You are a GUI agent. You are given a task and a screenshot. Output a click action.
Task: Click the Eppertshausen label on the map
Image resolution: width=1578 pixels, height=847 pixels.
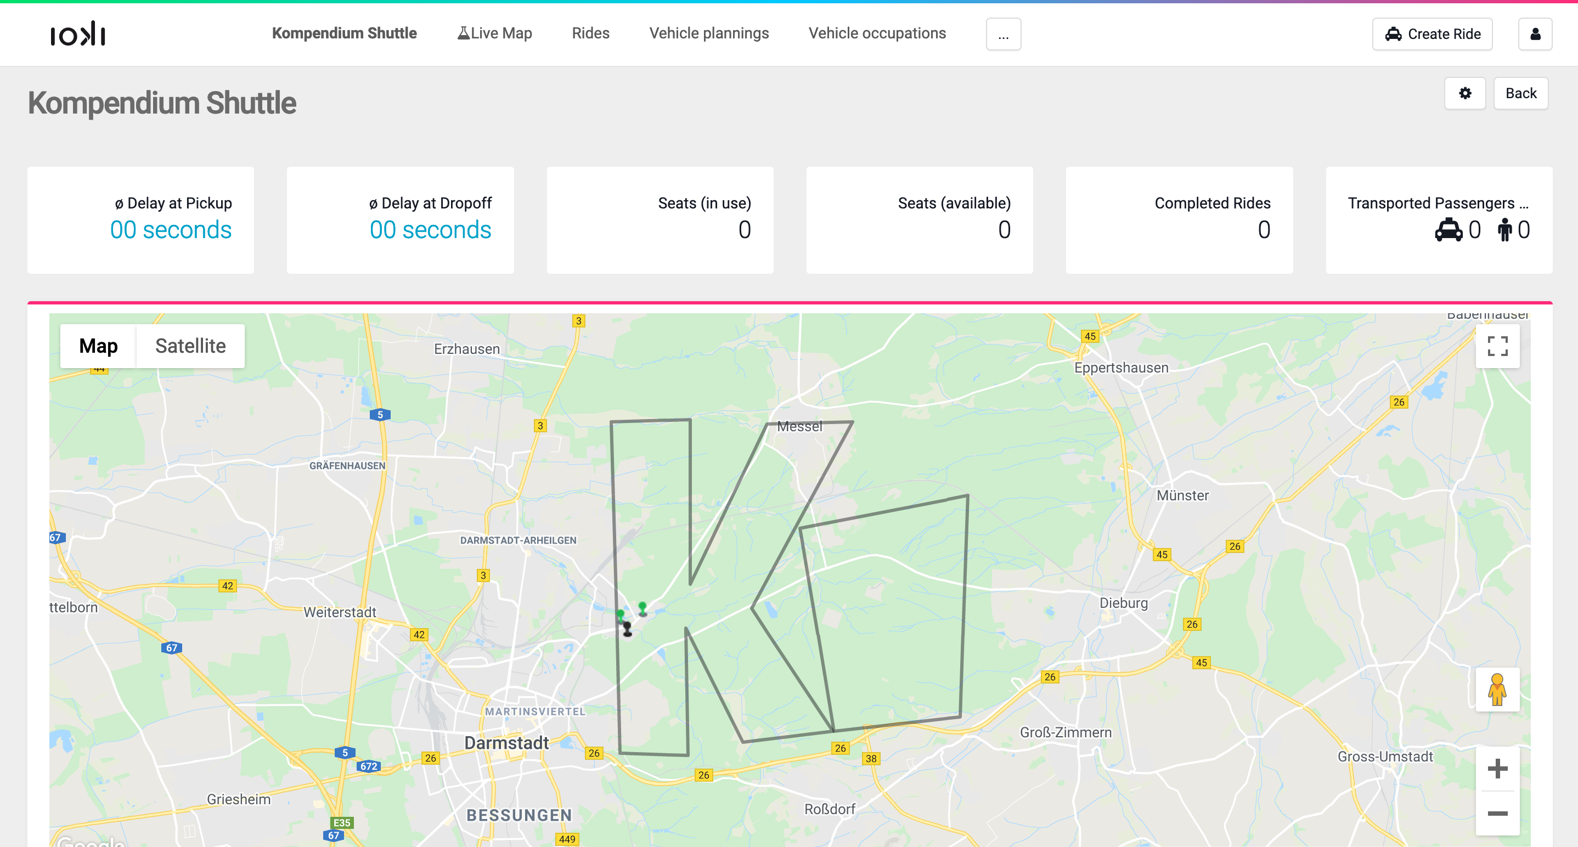point(1121,368)
